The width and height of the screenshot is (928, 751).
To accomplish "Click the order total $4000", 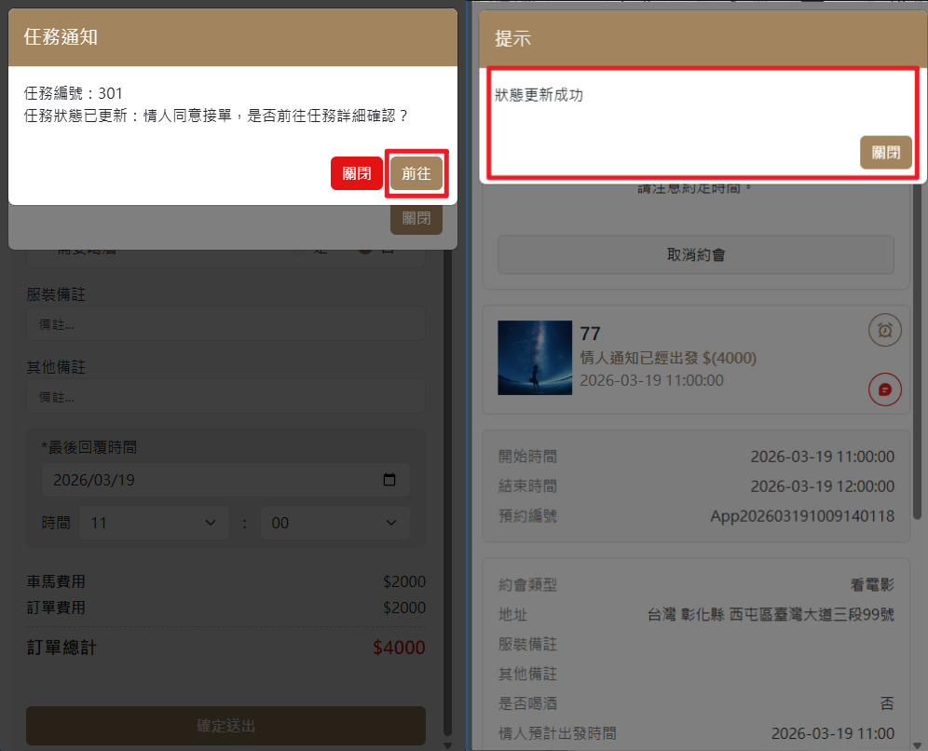I will [399, 648].
